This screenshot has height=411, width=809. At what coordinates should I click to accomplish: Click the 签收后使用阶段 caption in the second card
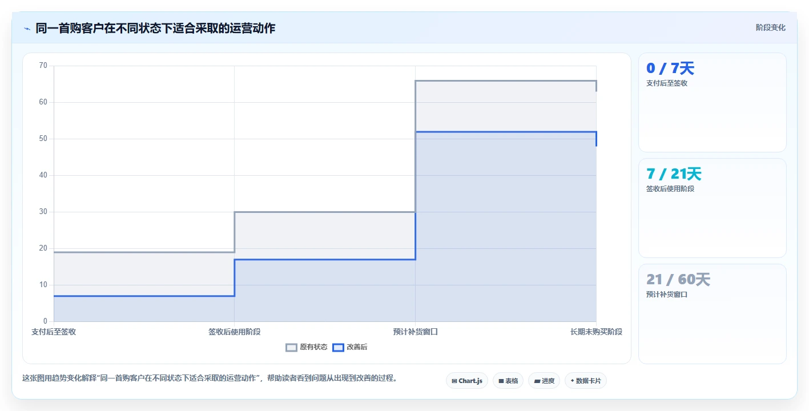click(x=670, y=189)
